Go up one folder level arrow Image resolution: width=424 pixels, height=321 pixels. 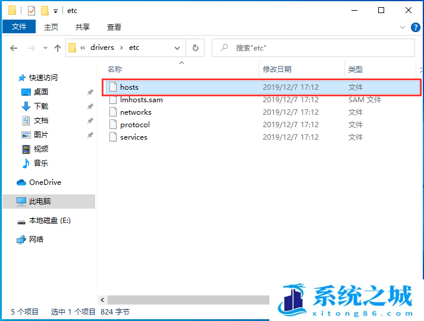57,48
